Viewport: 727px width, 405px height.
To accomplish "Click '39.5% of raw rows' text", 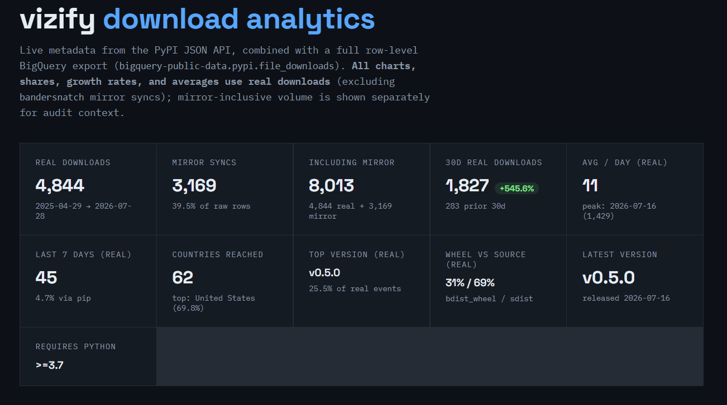I will (x=212, y=206).
